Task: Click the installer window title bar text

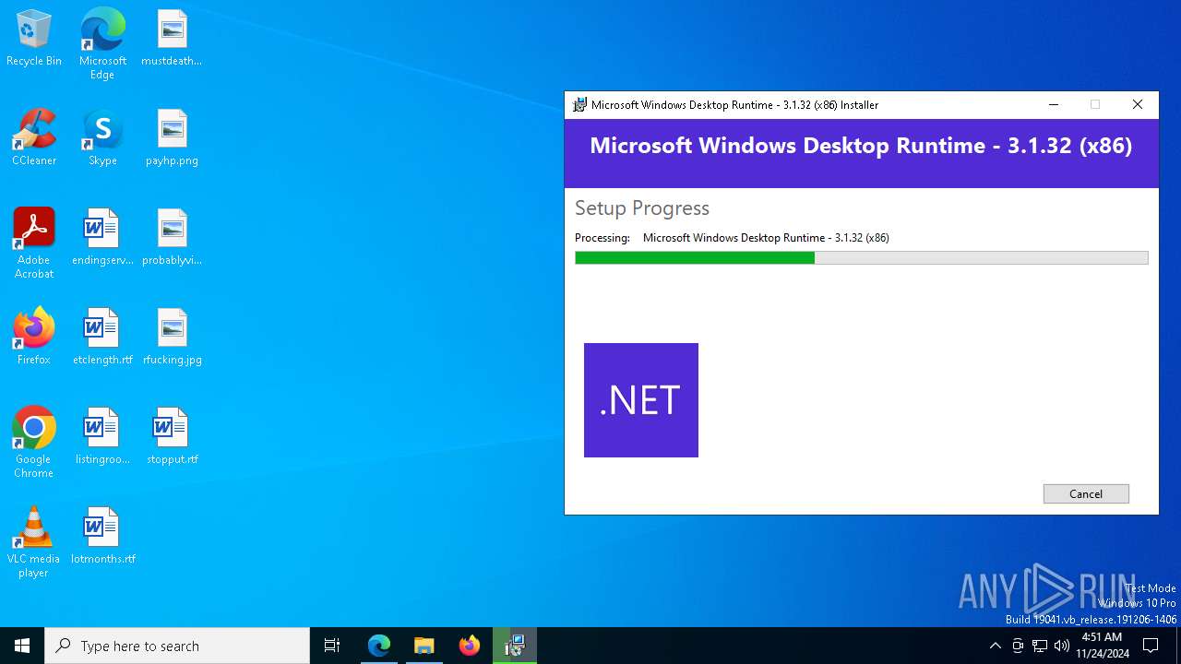Action: (734, 104)
